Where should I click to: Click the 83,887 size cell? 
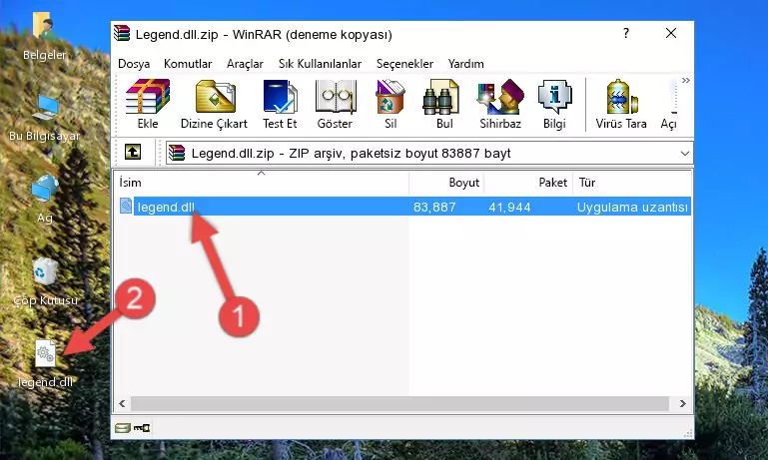click(434, 207)
